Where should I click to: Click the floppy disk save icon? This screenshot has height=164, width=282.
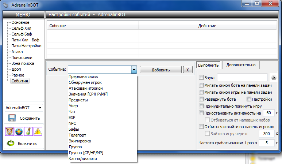pyautogui.click(x=12, y=118)
